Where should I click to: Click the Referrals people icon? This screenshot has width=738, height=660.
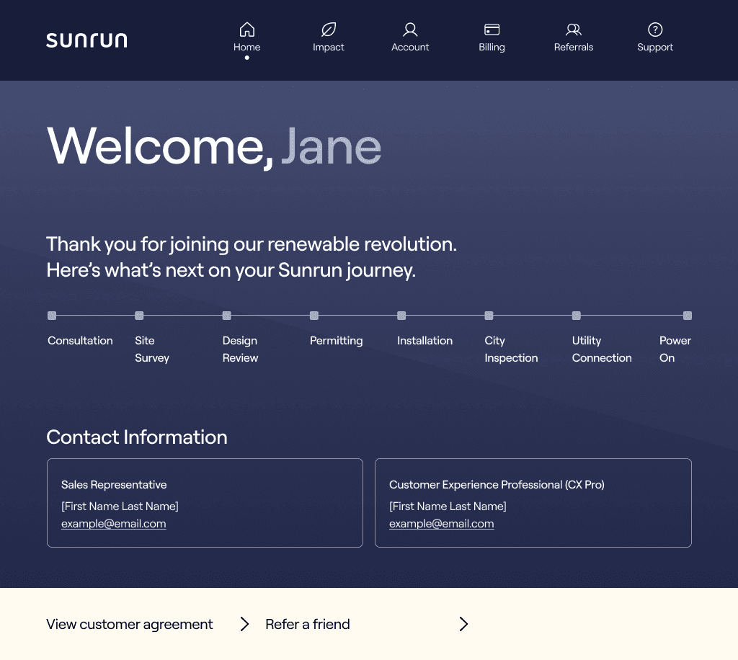573,29
